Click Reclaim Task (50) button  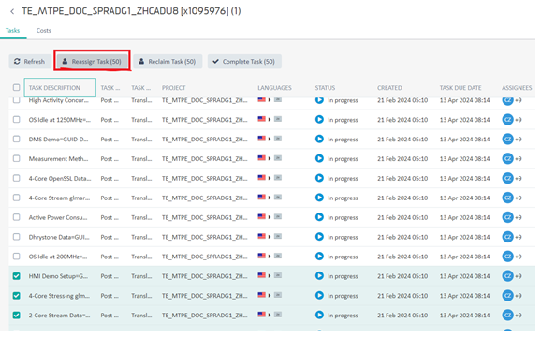tap(168, 62)
